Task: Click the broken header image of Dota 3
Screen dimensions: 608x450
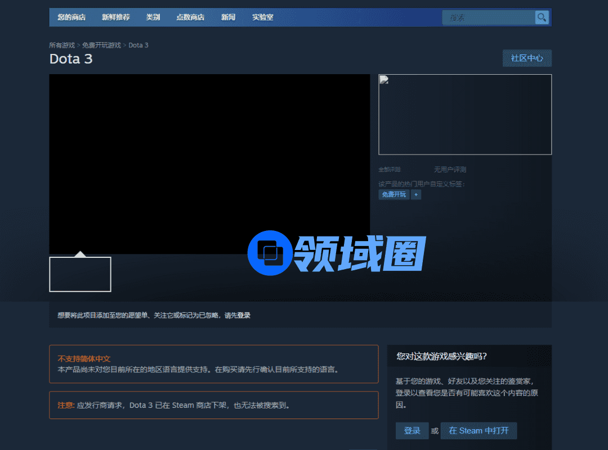Action: (x=464, y=115)
